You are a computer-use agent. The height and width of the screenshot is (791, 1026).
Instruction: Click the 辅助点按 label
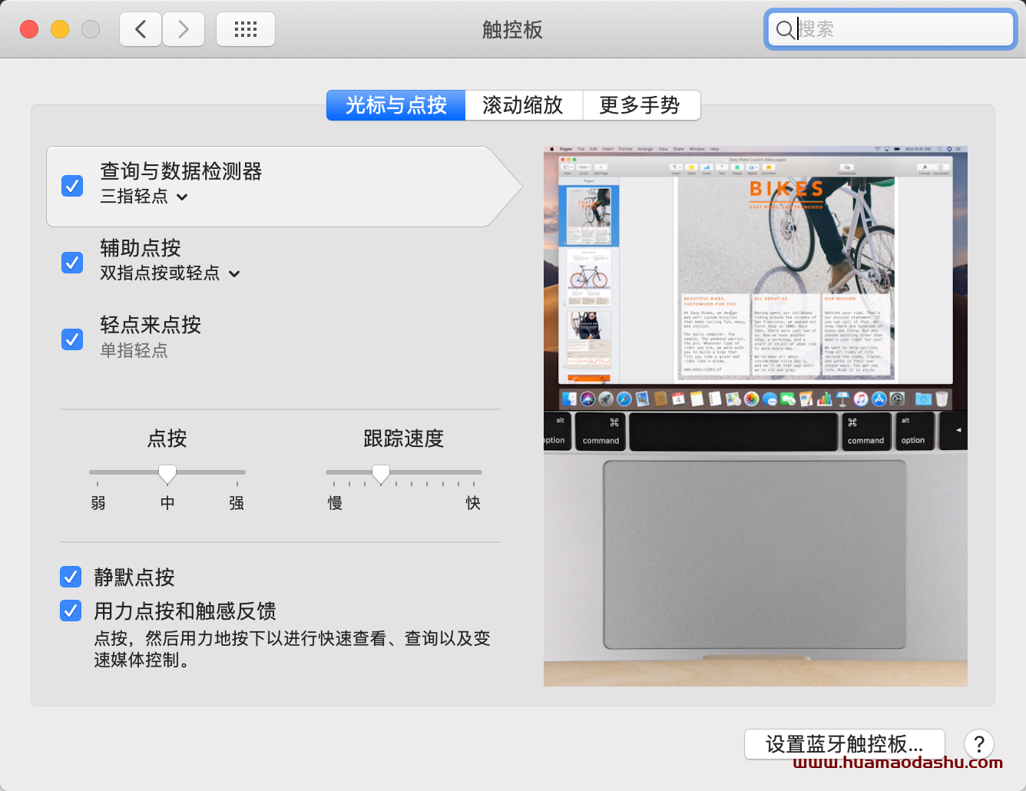pos(141,248)
